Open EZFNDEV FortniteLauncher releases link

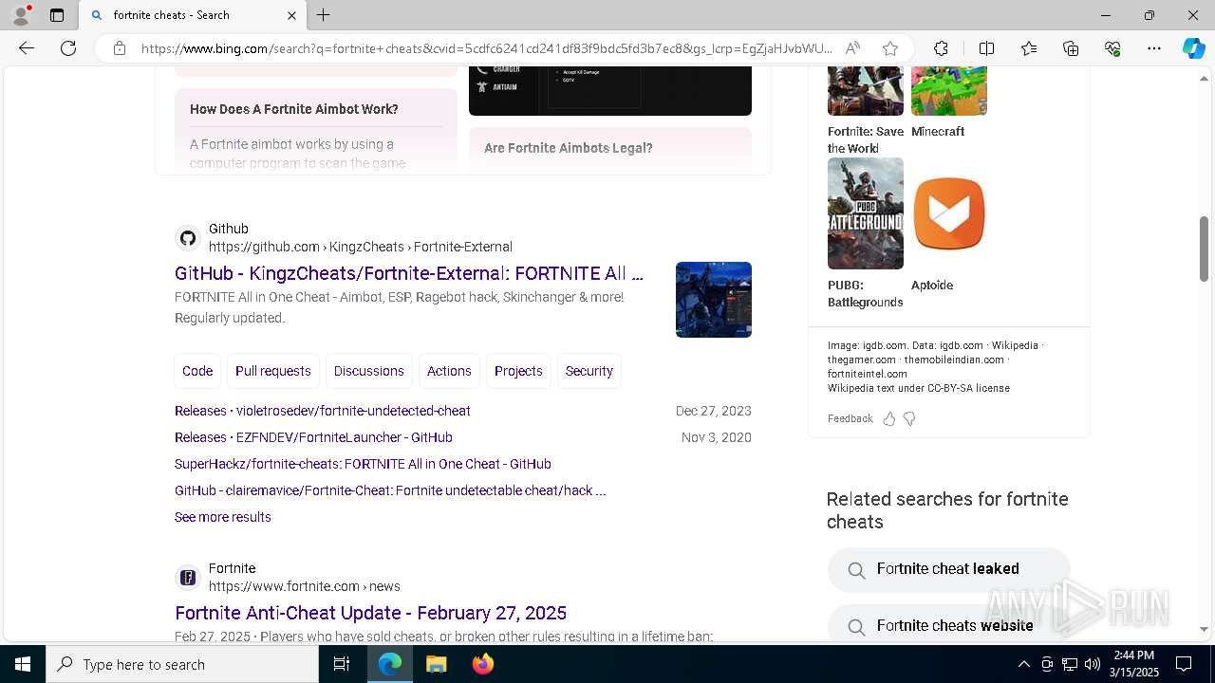click(x=313, y=437)
